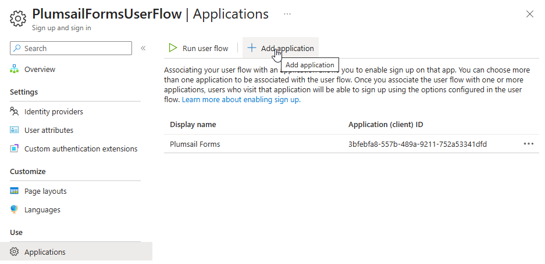Screen dimensions: 545x264
Task: Open the Plumsail Forms row ellipsis menu
Action: coord(528,144)
